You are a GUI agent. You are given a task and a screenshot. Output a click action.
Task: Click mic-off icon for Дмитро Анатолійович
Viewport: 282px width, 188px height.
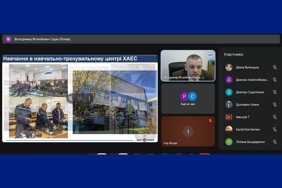point(274,80)
